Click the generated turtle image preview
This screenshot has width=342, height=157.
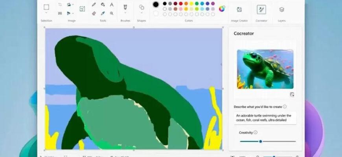[265, 69]
